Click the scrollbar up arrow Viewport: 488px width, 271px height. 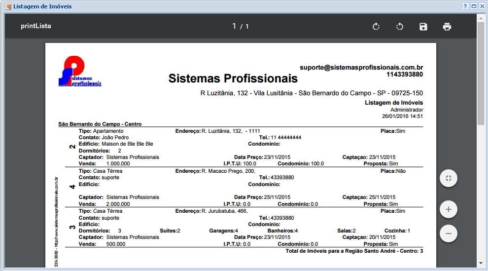481,17
